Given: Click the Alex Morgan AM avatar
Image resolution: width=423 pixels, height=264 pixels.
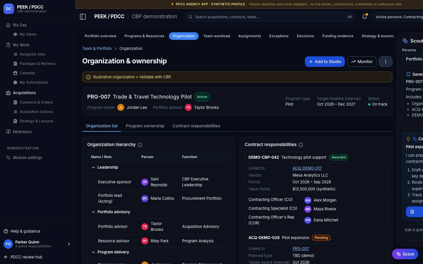Looking at the screenshot, I should 308,200.
